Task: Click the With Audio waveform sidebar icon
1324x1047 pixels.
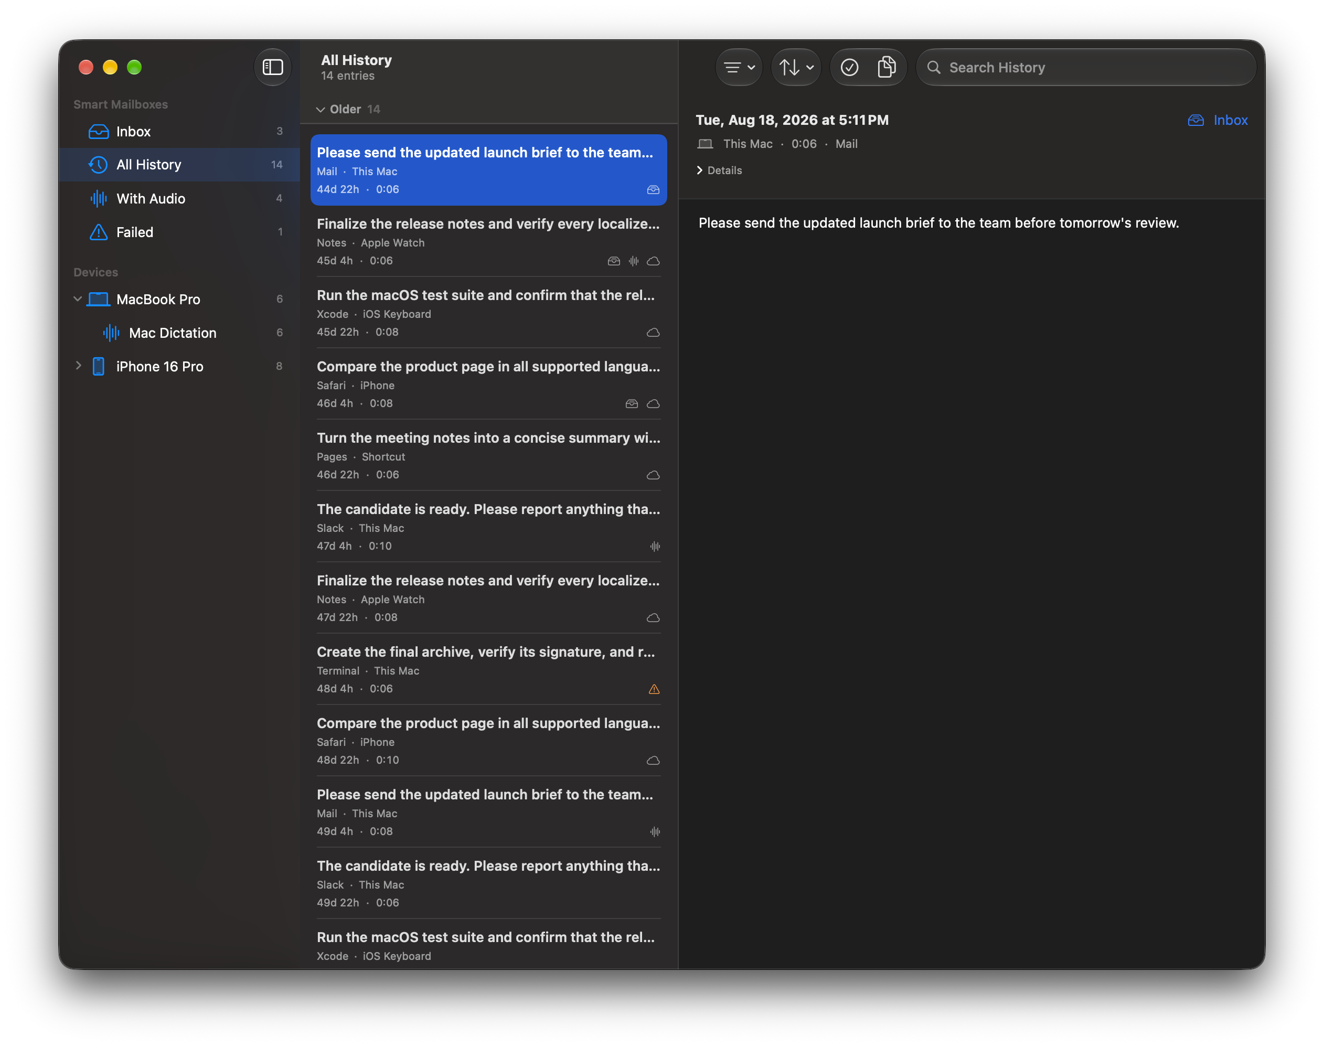Action: click(x=98, y=198)
